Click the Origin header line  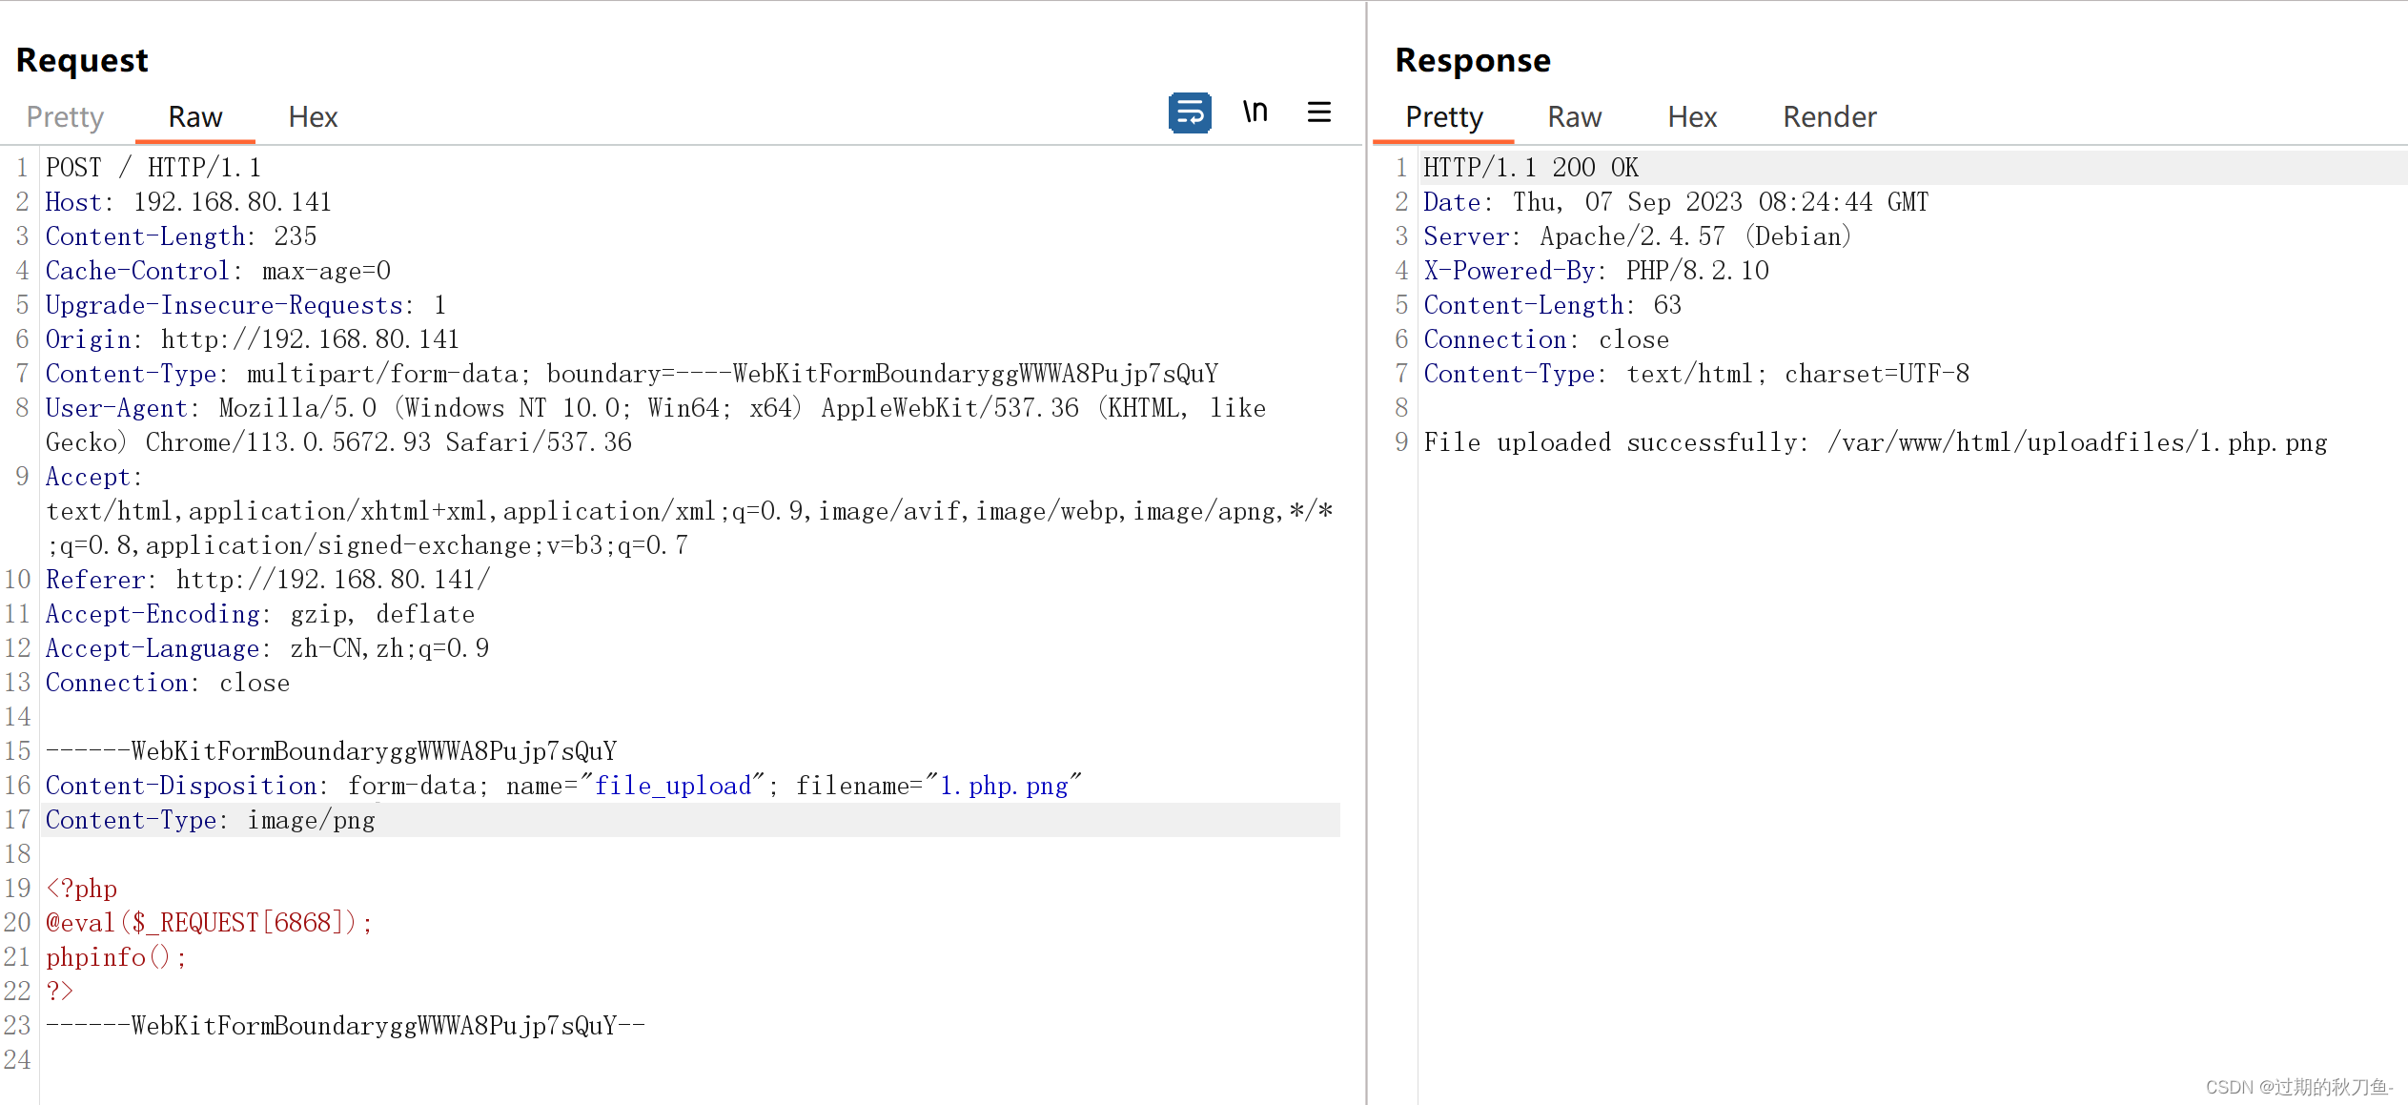tap(253, 339)
